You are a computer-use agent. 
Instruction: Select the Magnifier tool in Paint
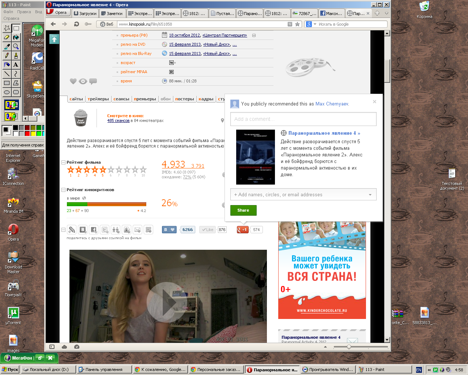(x=16, y=47)
